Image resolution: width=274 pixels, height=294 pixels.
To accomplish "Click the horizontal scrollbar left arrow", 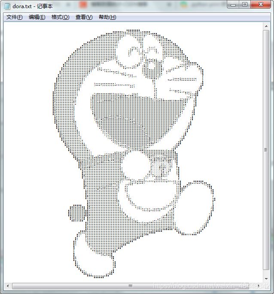I will (x=8, y=286).
